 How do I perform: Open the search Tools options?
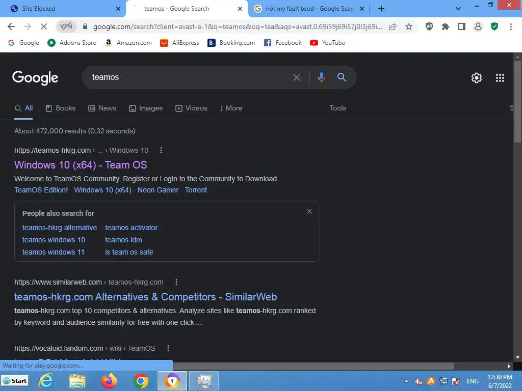pyautogui.click(x=337, y=108)
